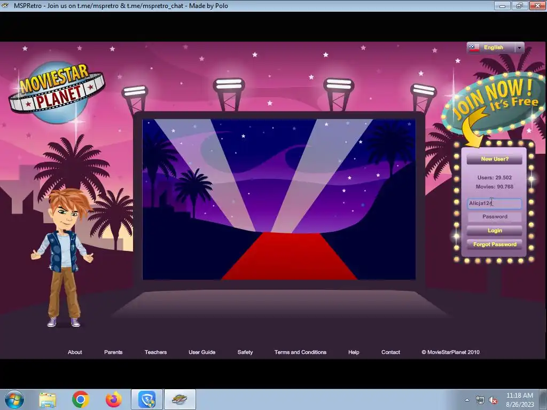
Task: Click the Movies: 90.768 count text
Action: (494, 186)
